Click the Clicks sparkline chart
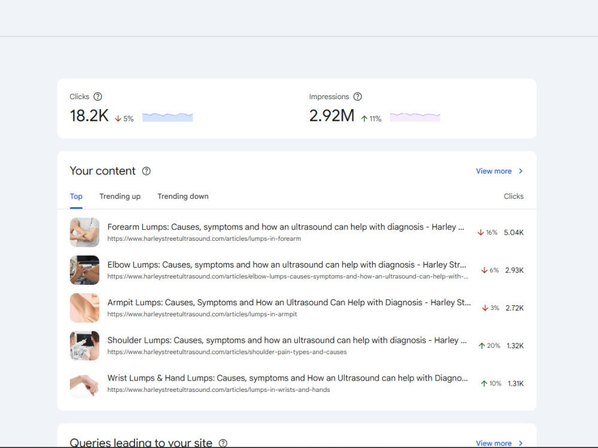This screenshot has width=598, height=448. tap(167, 117)
